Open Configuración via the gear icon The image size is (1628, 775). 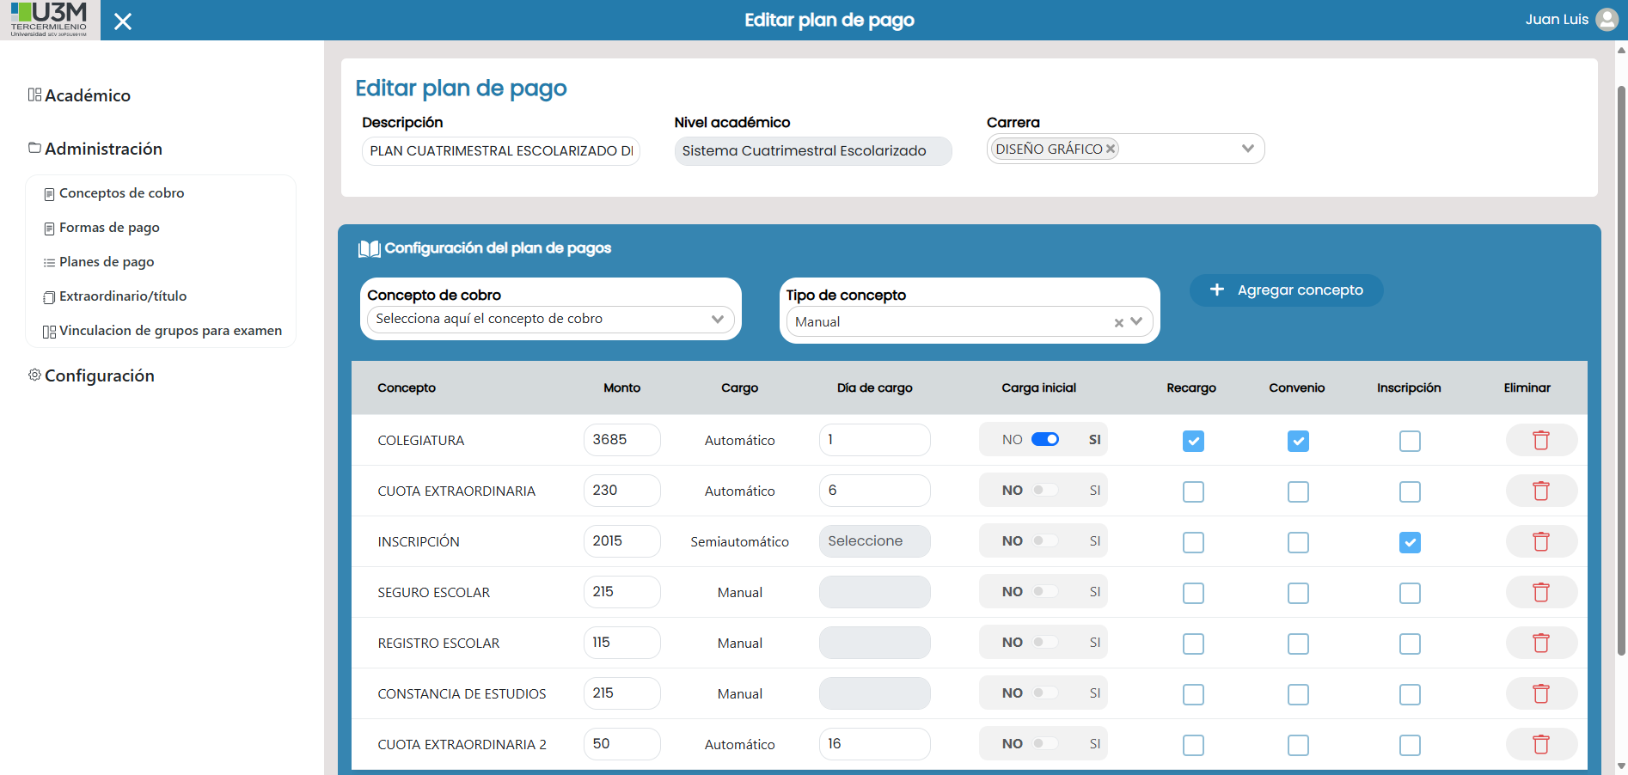point(34,375)
